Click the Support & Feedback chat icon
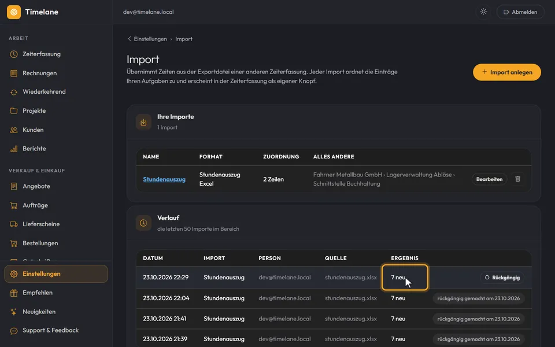The width and height of the screenshot is (555, 347). pyautogui.click(x=14, y=331)
